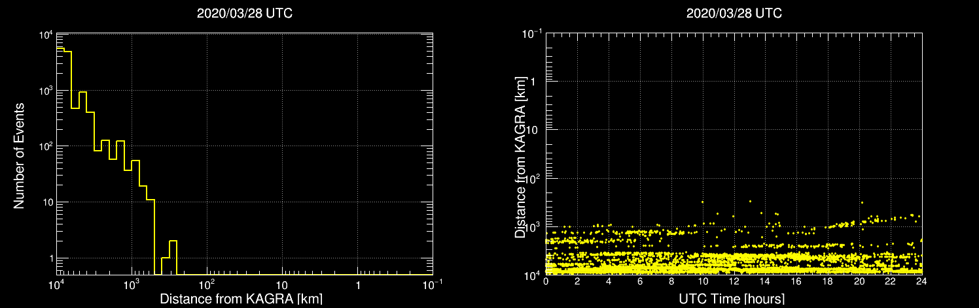Select the "Number of Events" y-axis label
The height and width of the screenshot is (308, 979).
(19, 155)
